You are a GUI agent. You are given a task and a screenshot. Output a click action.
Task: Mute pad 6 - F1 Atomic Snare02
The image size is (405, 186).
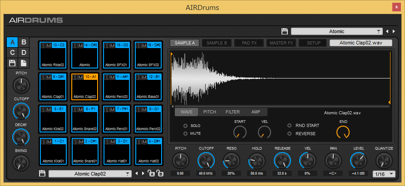point(80,109)
